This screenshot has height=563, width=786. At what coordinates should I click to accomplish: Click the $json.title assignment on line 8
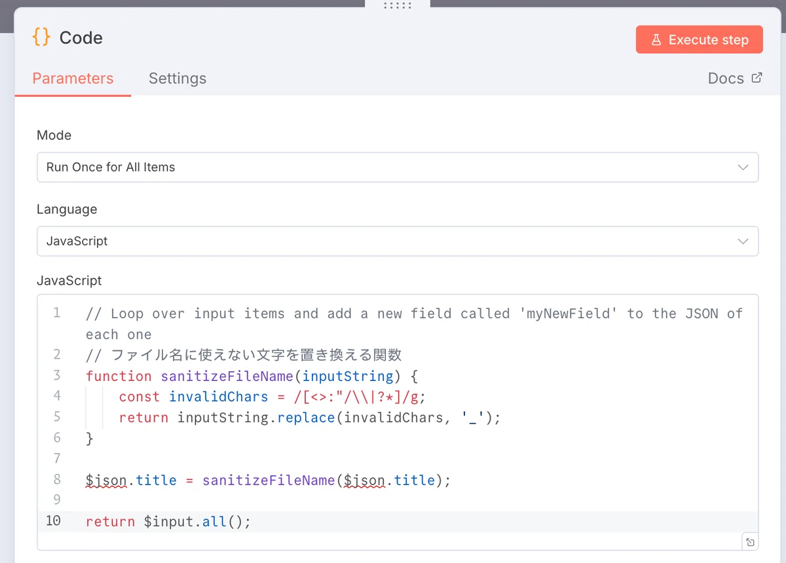[269, 481]
